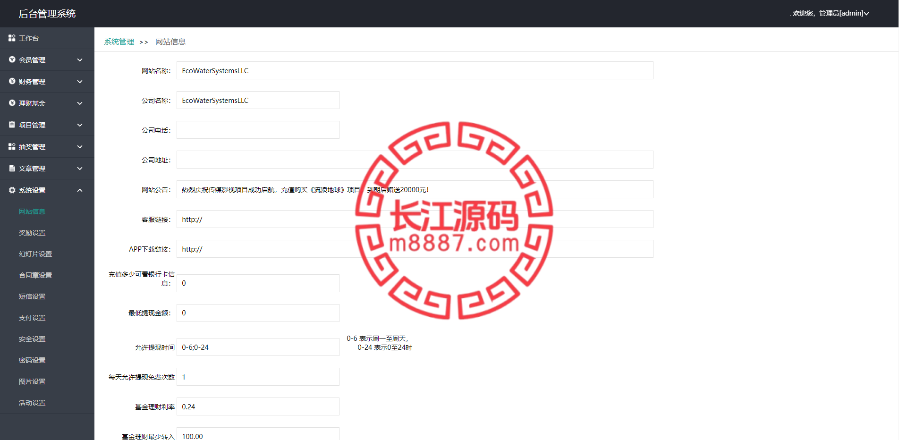This screenshot has height=440, width=899.
Task: Click the 系统管理 breadcrumb link
Action: coord(119,42)
